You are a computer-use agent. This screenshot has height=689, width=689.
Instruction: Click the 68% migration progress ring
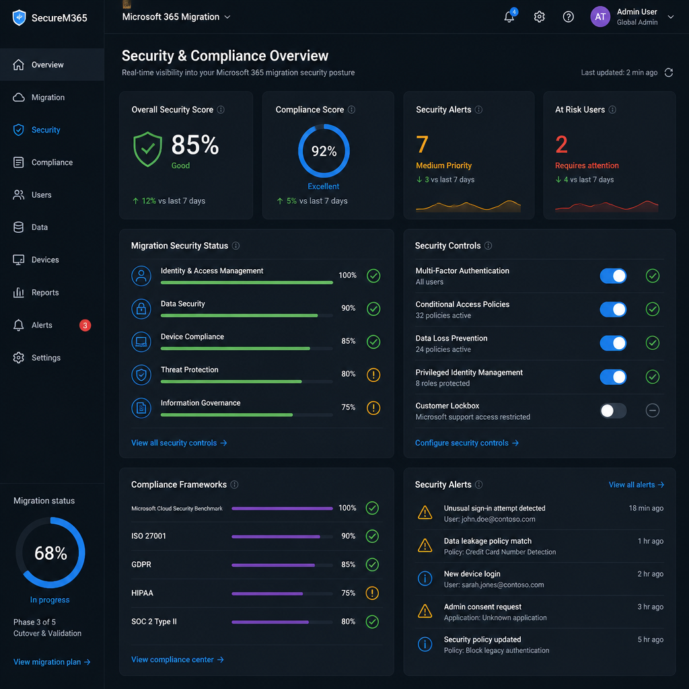tap(50, 552)
